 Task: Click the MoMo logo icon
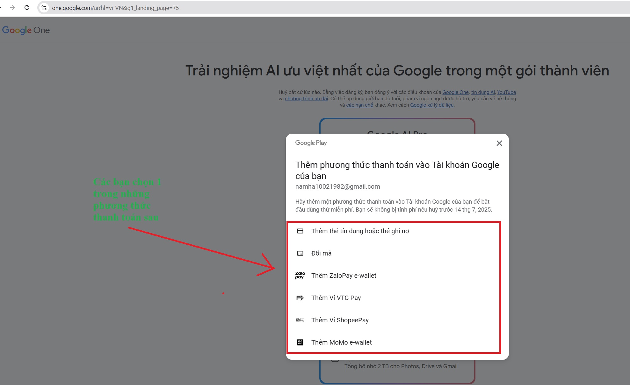[x=300, y=342]
